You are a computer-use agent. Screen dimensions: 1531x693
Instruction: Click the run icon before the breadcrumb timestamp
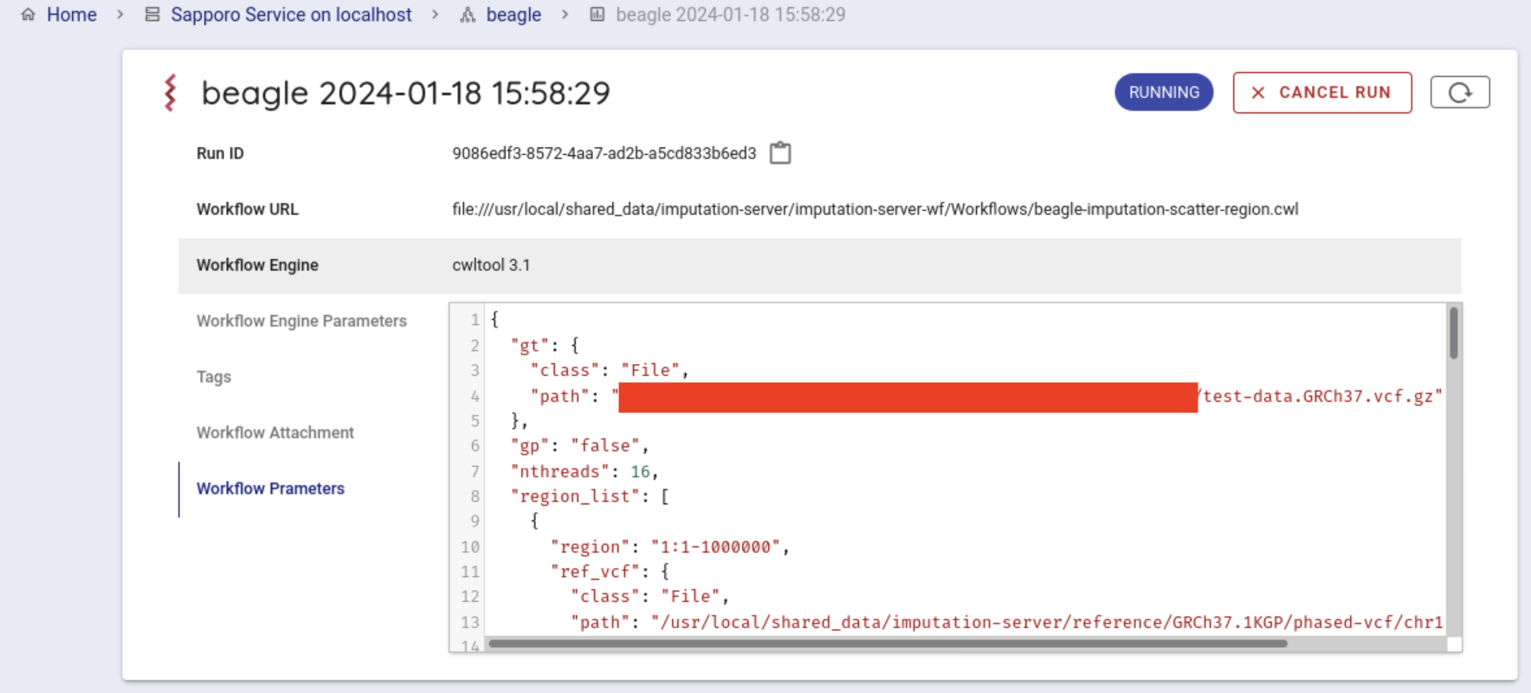pyautogui.click(x=598, y=15)
